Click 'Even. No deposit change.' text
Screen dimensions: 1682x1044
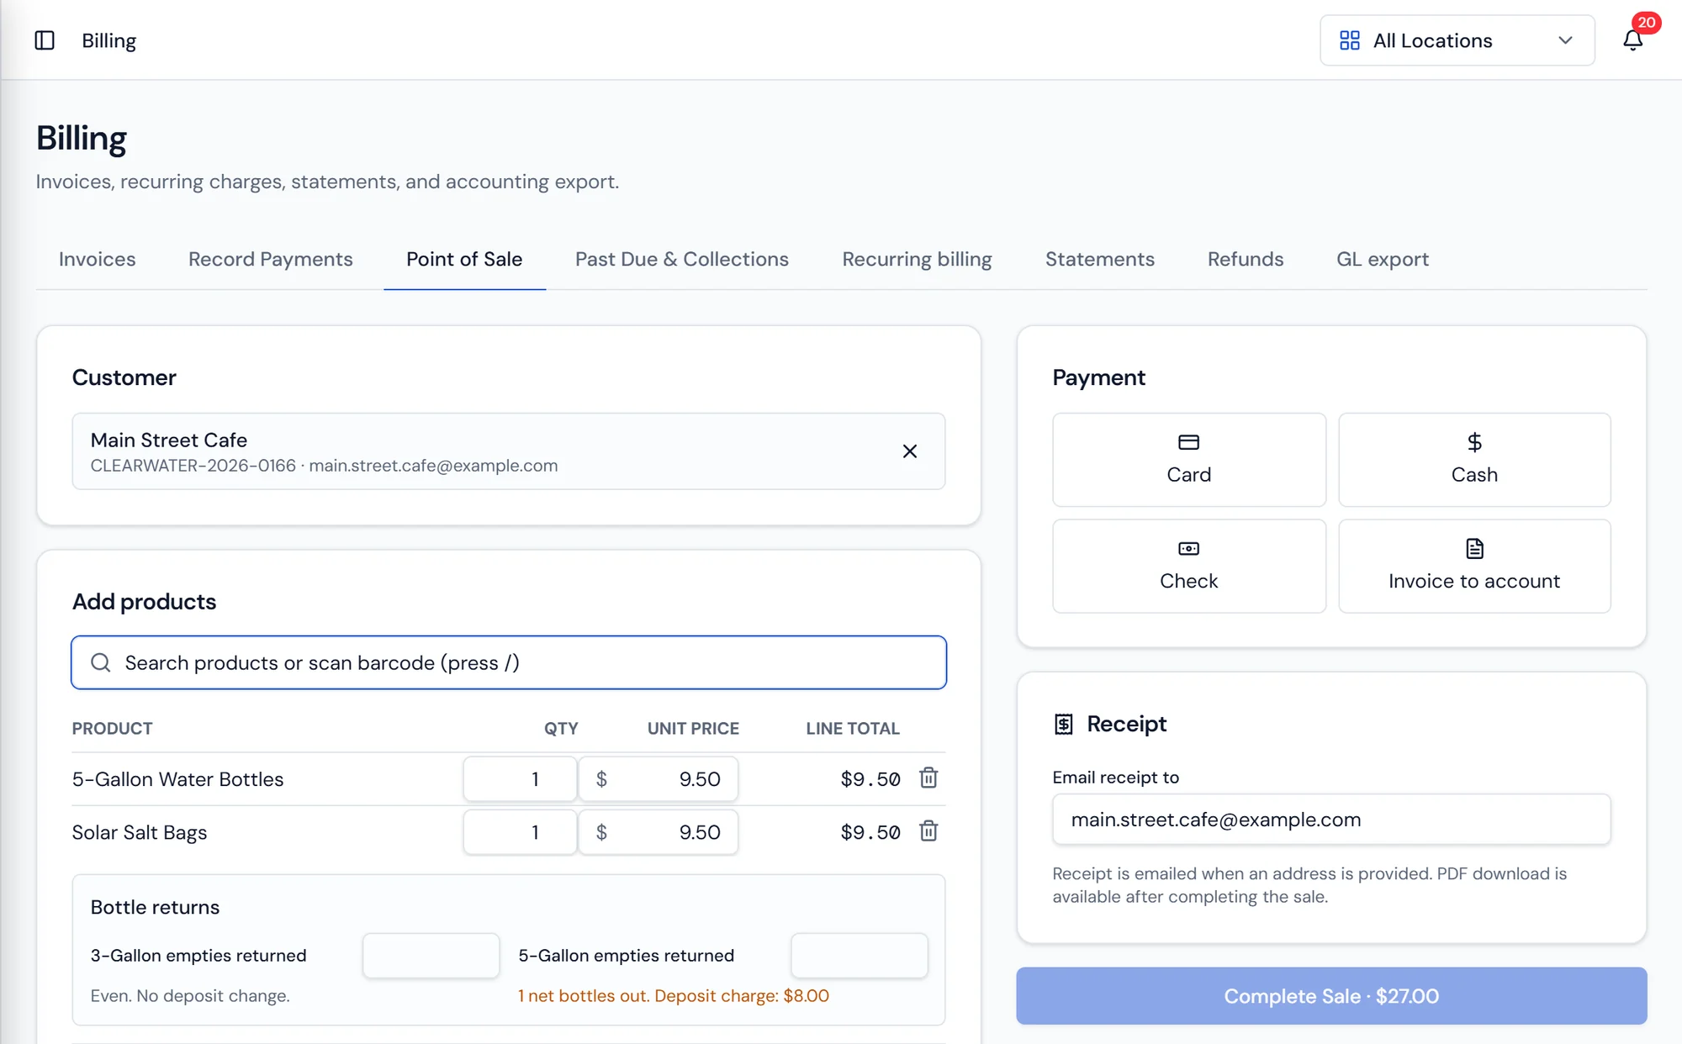point(190,996)
